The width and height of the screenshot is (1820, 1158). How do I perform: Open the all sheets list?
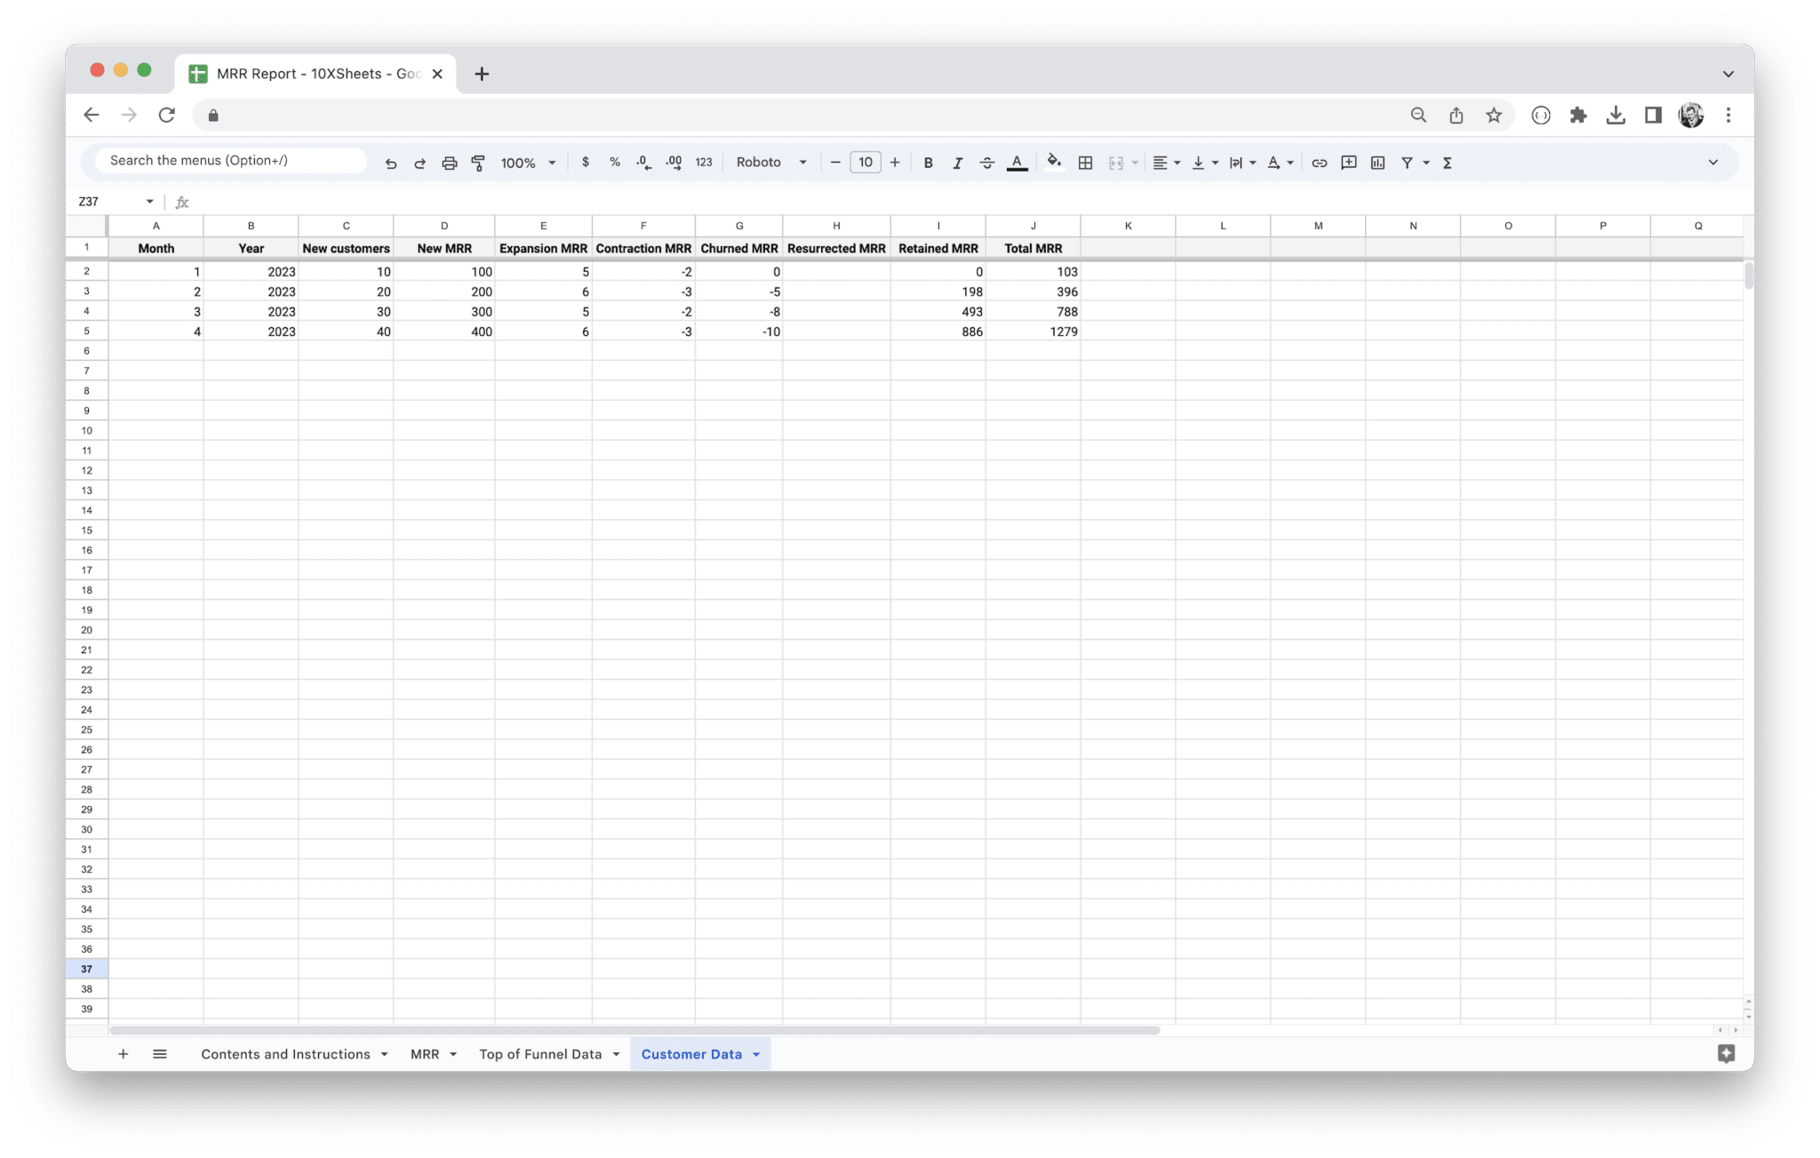pos(160,1054)
